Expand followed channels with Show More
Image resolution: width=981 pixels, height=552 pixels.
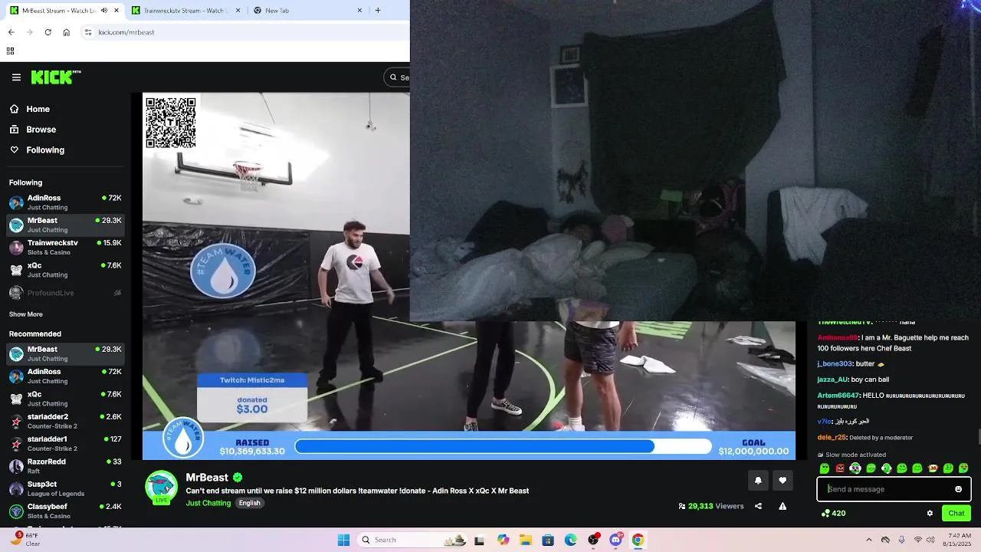pyautogui.click(x=26, y=314)
